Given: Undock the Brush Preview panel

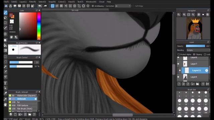Looking at the screenshot, I should pos(36,43).
